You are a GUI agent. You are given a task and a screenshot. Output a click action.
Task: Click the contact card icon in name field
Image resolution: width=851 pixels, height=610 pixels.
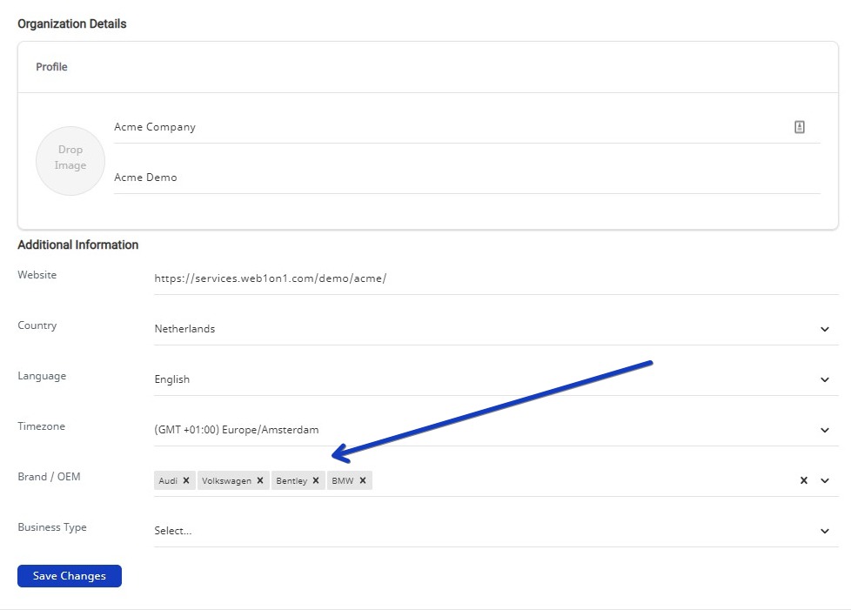[x=800, y=127]
